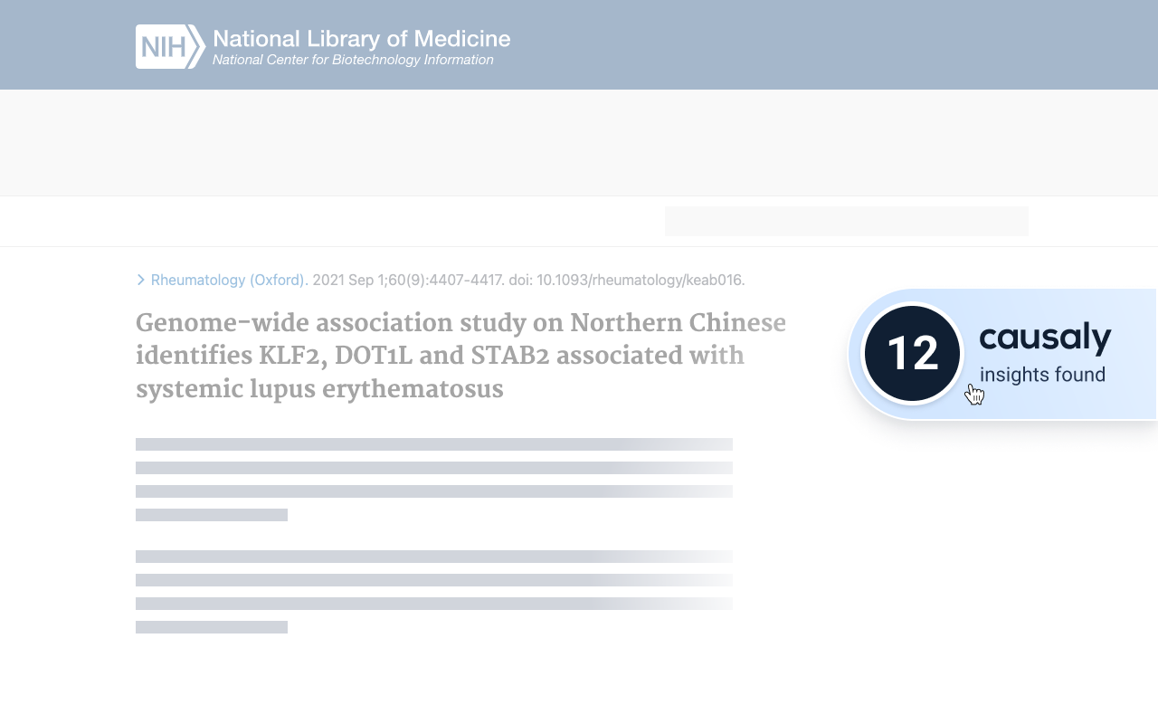Click the 'systemic lupus erythematosus' title line
The image size is (1158, 724).
tap(318, 389)
